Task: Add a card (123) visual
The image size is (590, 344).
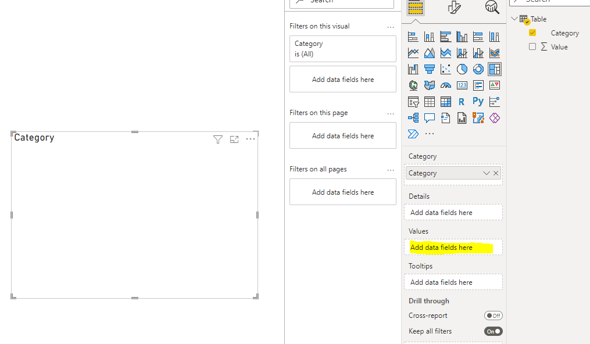Action: point(462,85)
